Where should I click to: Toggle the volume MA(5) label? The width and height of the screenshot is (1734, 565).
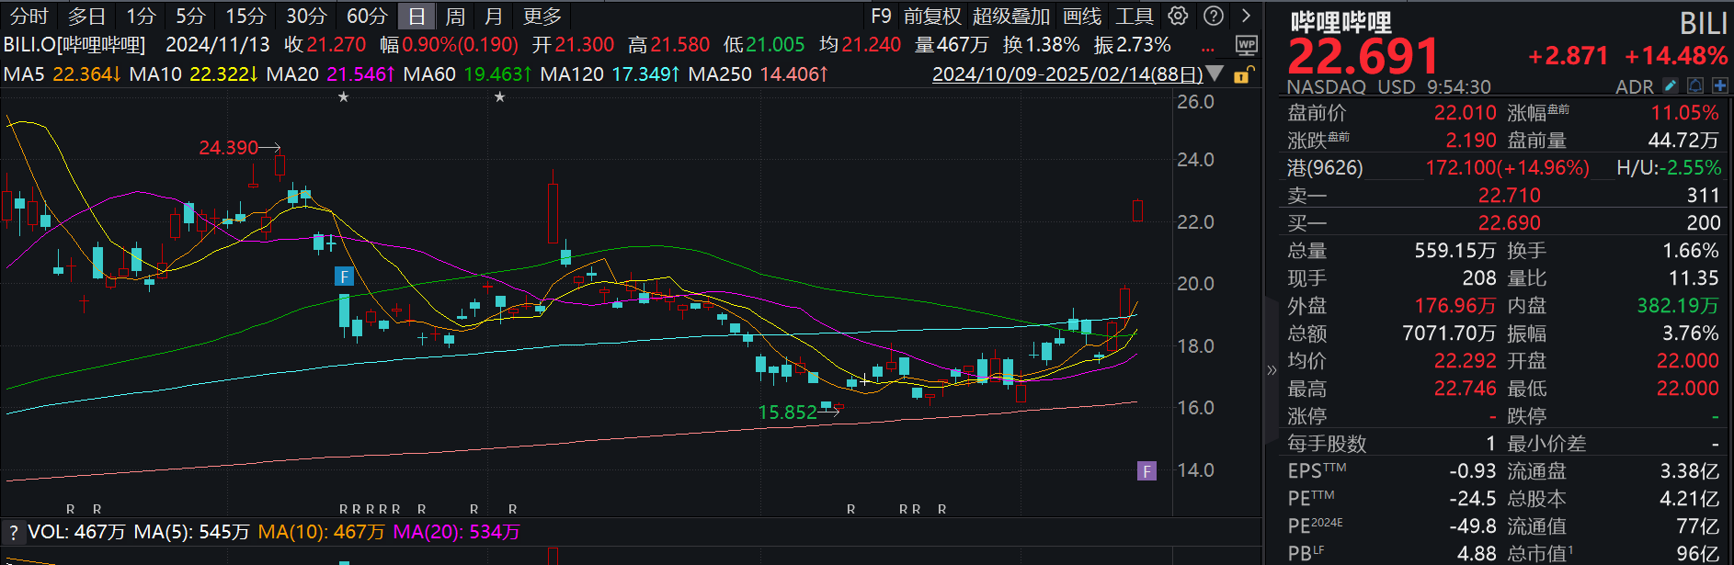pyautogui.click(x=191, y=532)
